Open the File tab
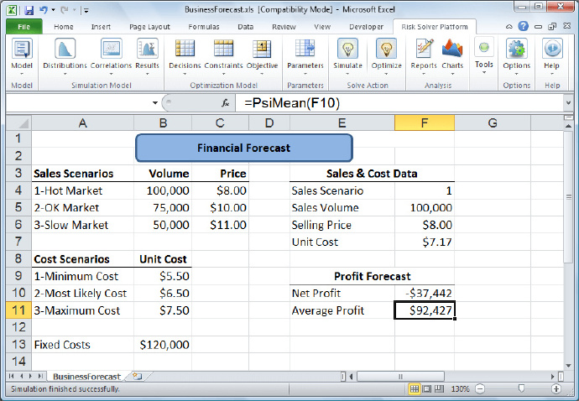The height and width of the screenshot is (401, 579). coord(24,27)
